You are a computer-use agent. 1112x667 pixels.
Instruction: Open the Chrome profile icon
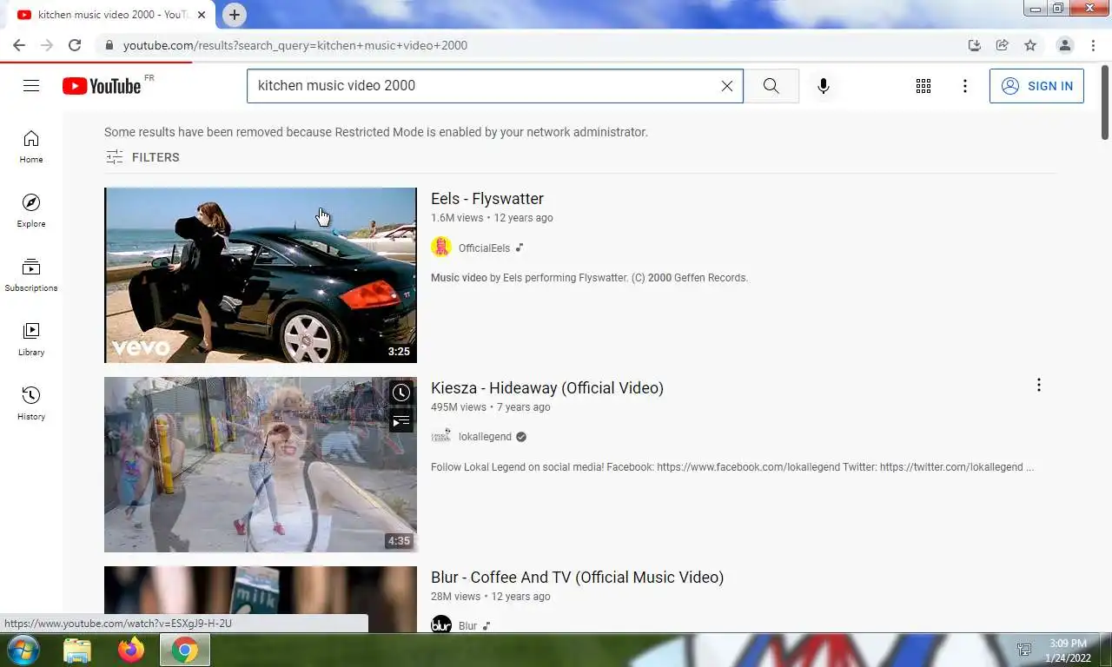pos(1064,45)
